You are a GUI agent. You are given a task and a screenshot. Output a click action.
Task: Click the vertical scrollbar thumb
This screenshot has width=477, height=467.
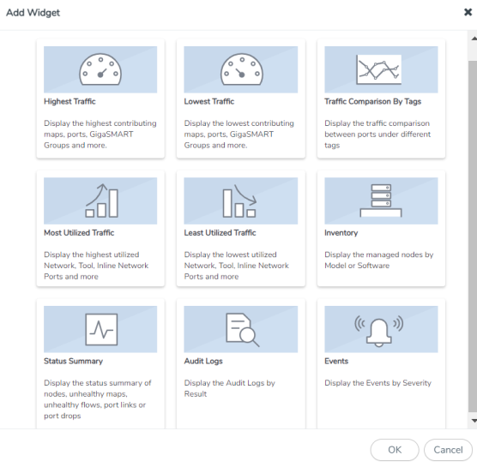pos(473,236)
